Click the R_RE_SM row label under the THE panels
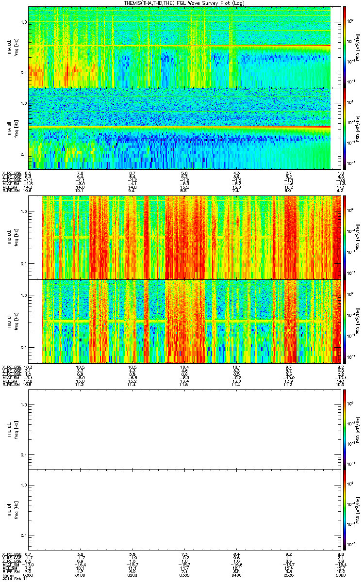This screenshot has height=582, width=364. tap(10, 572)
